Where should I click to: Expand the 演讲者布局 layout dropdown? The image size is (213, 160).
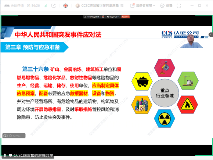point(145,6)
